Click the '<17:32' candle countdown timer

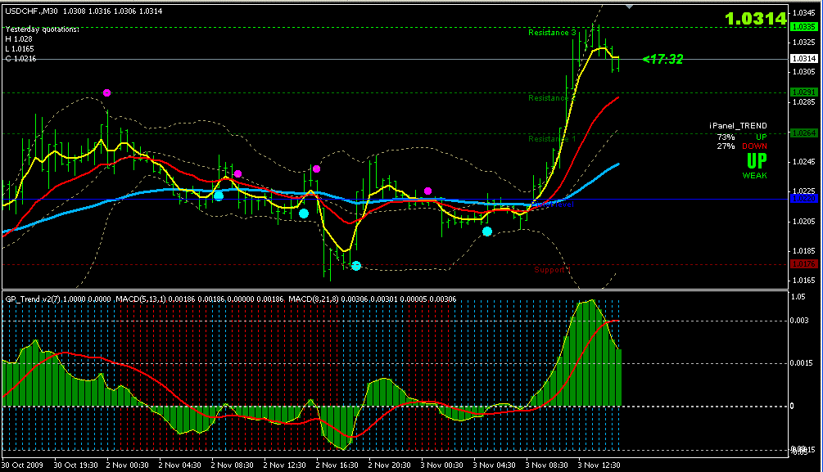tap(663, 59)
